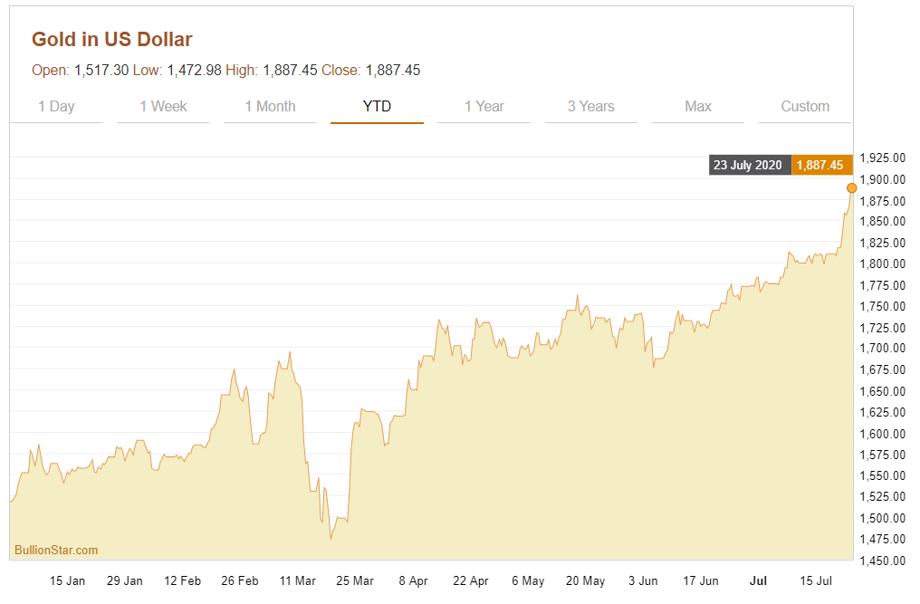This screenshot has width=920, height=604.
Task: Click the 29 Jan axis label
Action: pyautogui.click(x=125, y=580)
